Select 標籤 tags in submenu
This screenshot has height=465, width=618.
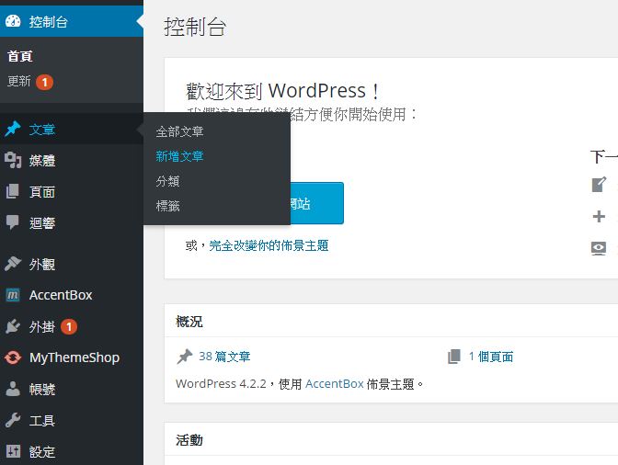168,206
